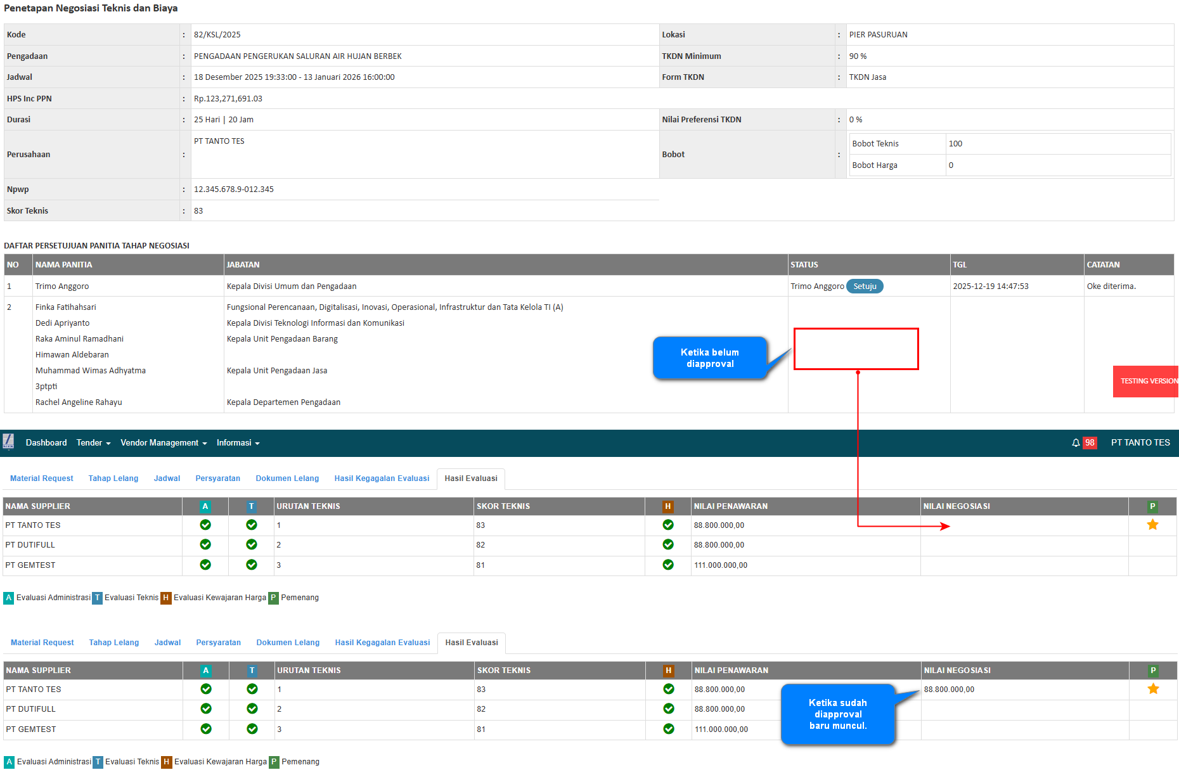Click the app logo beside Dashboard
Screen dimensions: 1179x777
click(8, 442)
